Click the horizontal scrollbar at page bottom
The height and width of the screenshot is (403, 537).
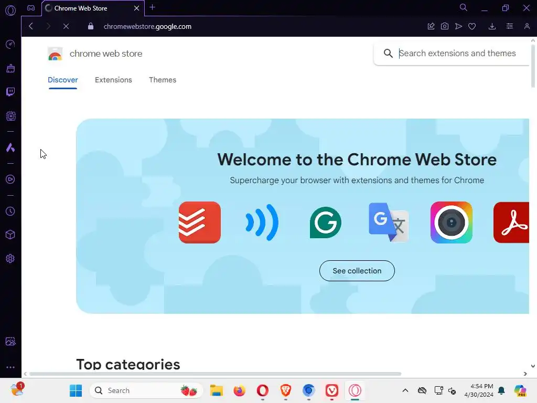(215, 374)
